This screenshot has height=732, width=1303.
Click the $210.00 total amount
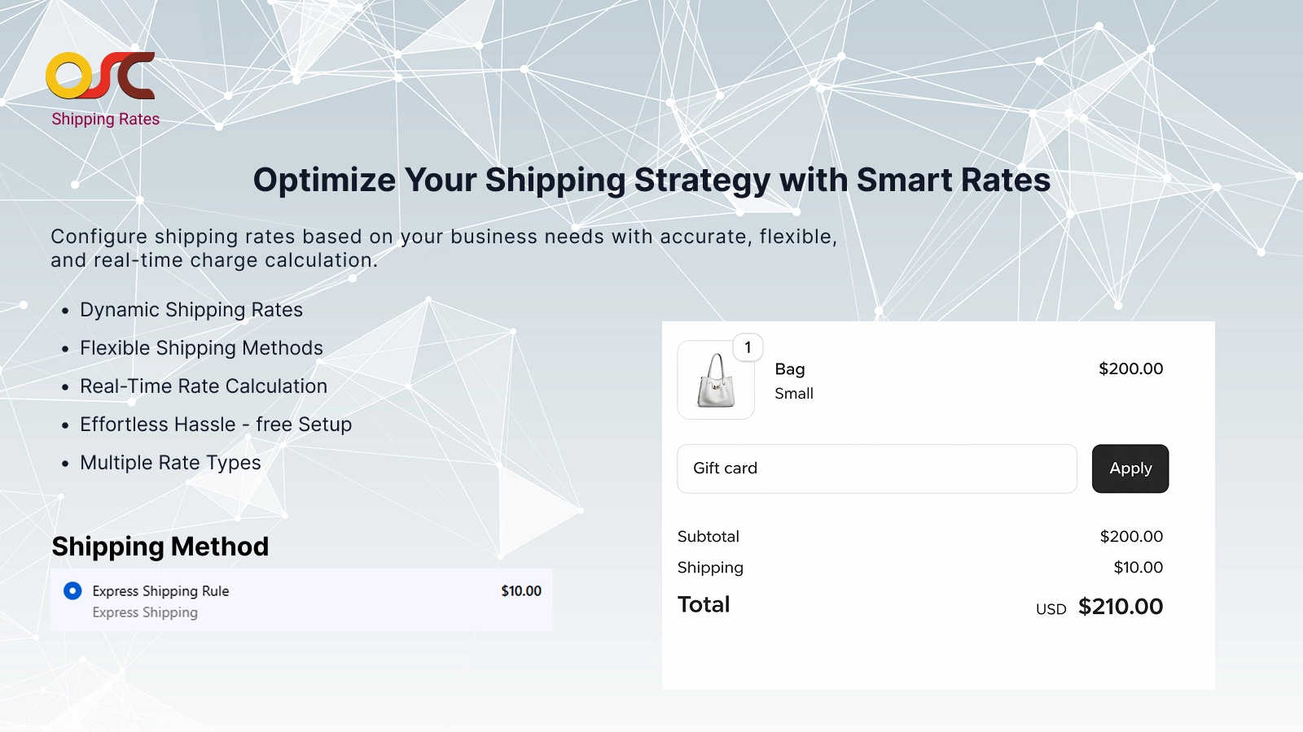pyautogui.click(x=1120, y=607)
